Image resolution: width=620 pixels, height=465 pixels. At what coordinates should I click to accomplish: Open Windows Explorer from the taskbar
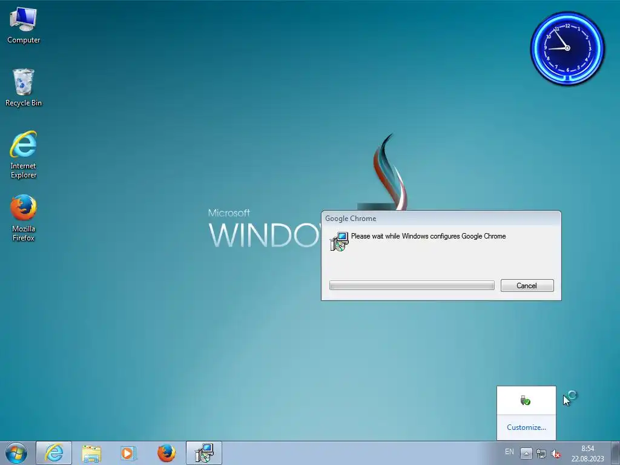coord(91,453)
